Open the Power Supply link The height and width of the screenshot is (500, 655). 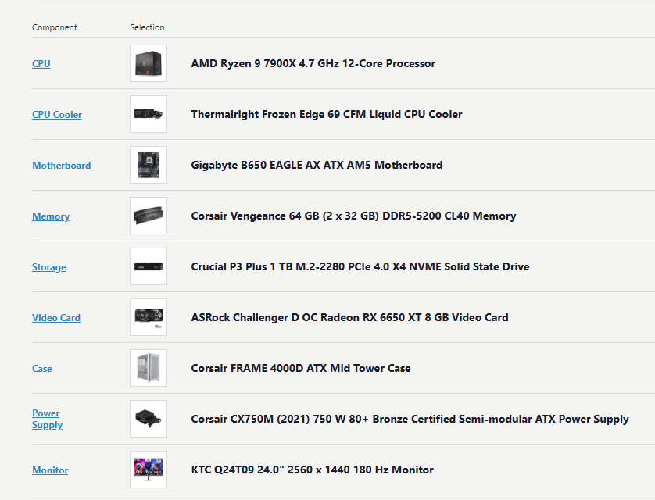46,419
